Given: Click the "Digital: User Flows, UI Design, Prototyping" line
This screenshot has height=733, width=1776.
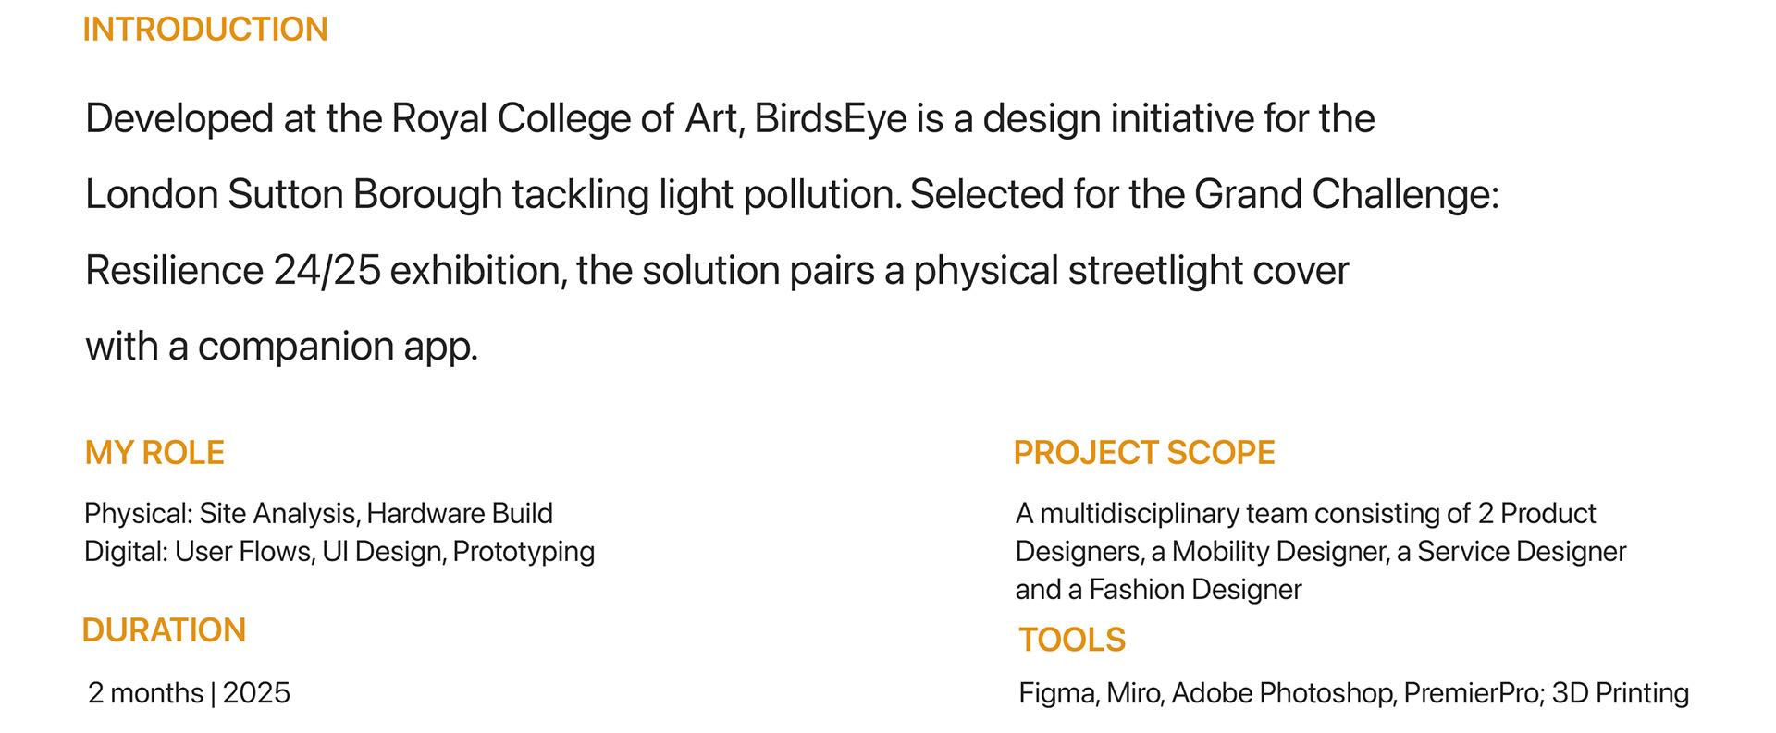Looking at the screenshot, I should tap(339, 552).
